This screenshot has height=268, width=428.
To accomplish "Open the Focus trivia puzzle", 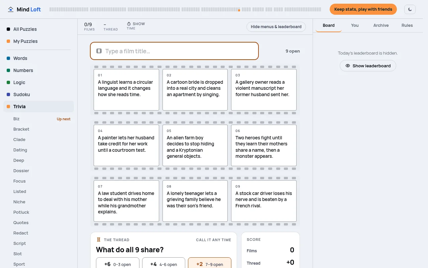I will (x=42, y=181).
